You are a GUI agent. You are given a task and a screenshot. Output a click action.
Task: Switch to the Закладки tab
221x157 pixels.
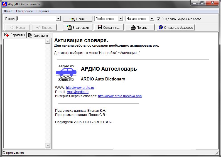tap(38, 35)
